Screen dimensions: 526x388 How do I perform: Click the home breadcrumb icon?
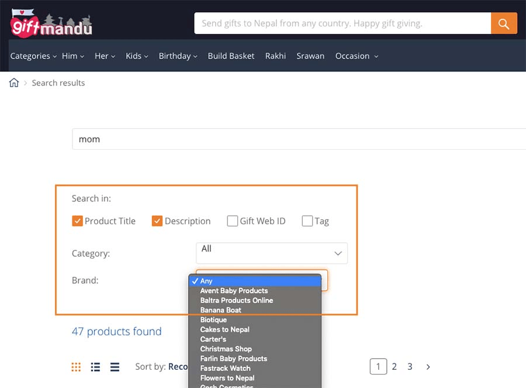[13, 83]
